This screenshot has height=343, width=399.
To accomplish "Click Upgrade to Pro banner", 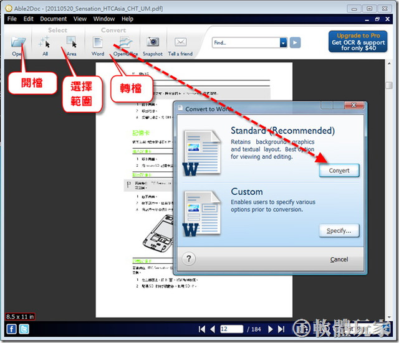I will pos(358,42).
